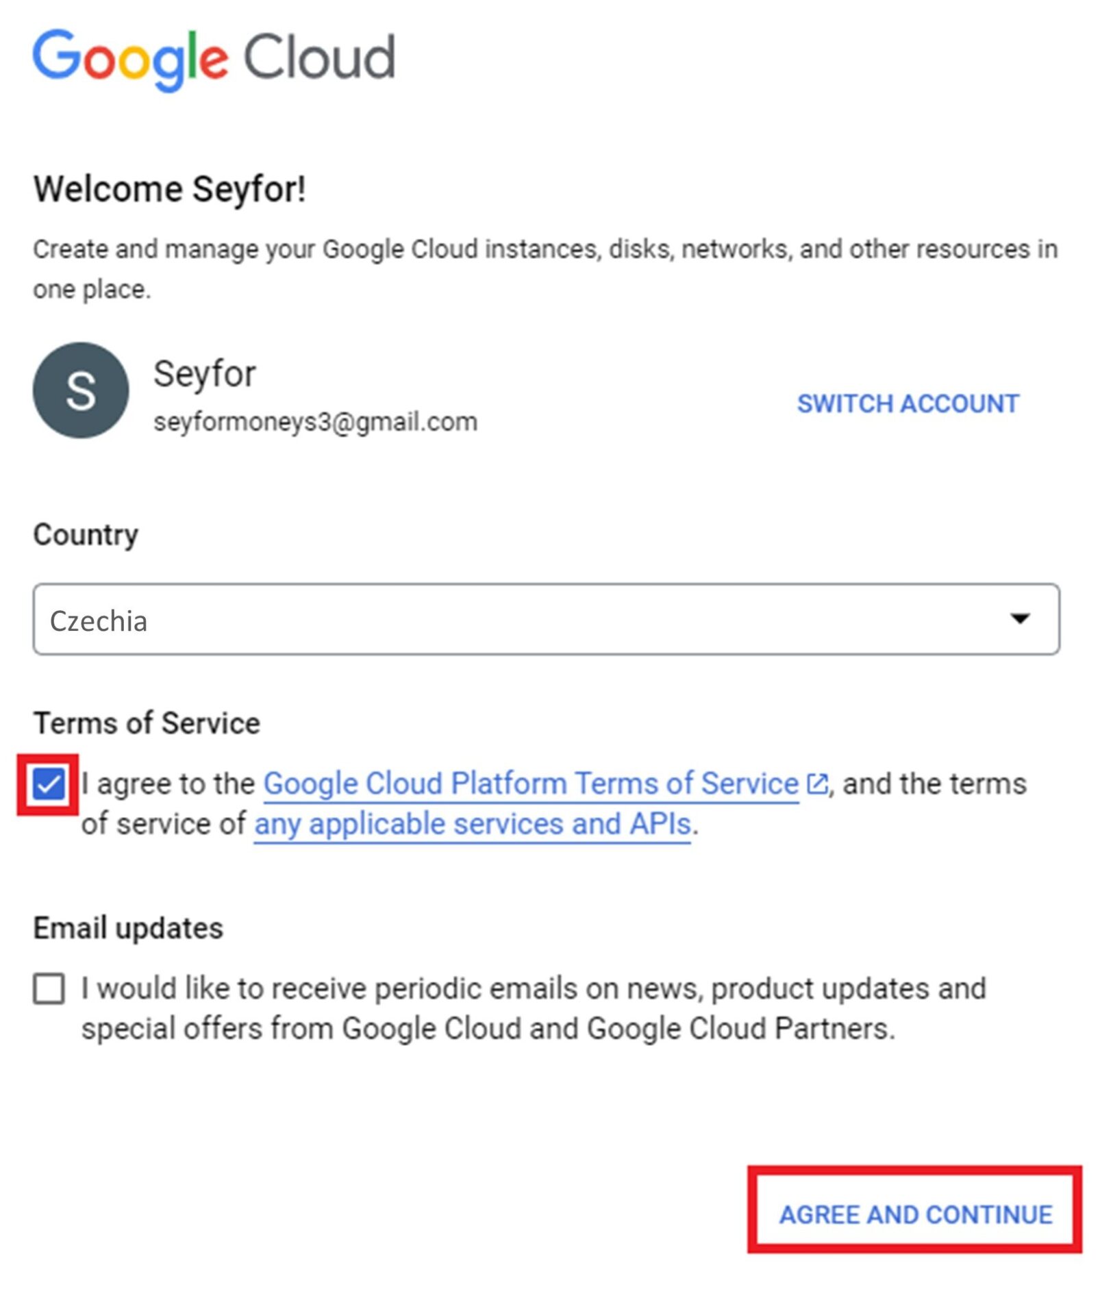Switch to a different account
Viewport: 1113px width, 1315px height.
(908, 403)
